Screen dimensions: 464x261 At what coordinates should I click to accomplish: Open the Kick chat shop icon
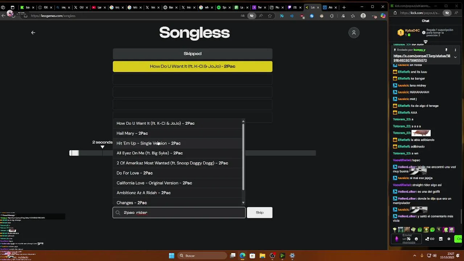pos(441,239)
